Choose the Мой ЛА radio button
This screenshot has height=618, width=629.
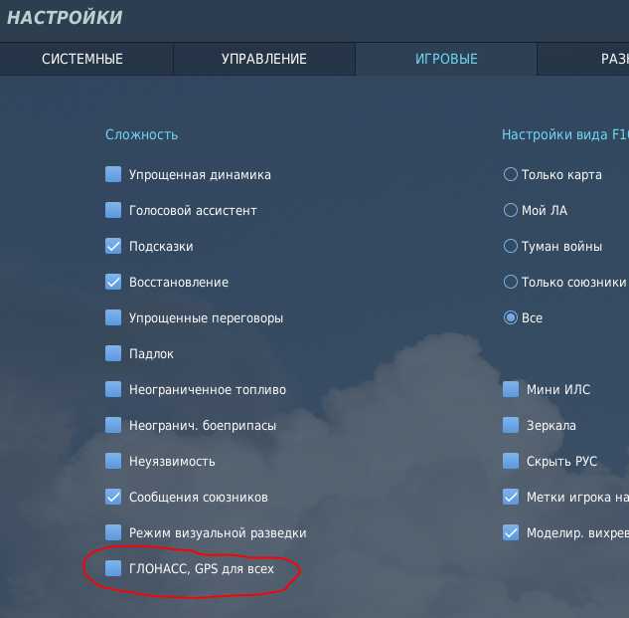click(511, 210)
